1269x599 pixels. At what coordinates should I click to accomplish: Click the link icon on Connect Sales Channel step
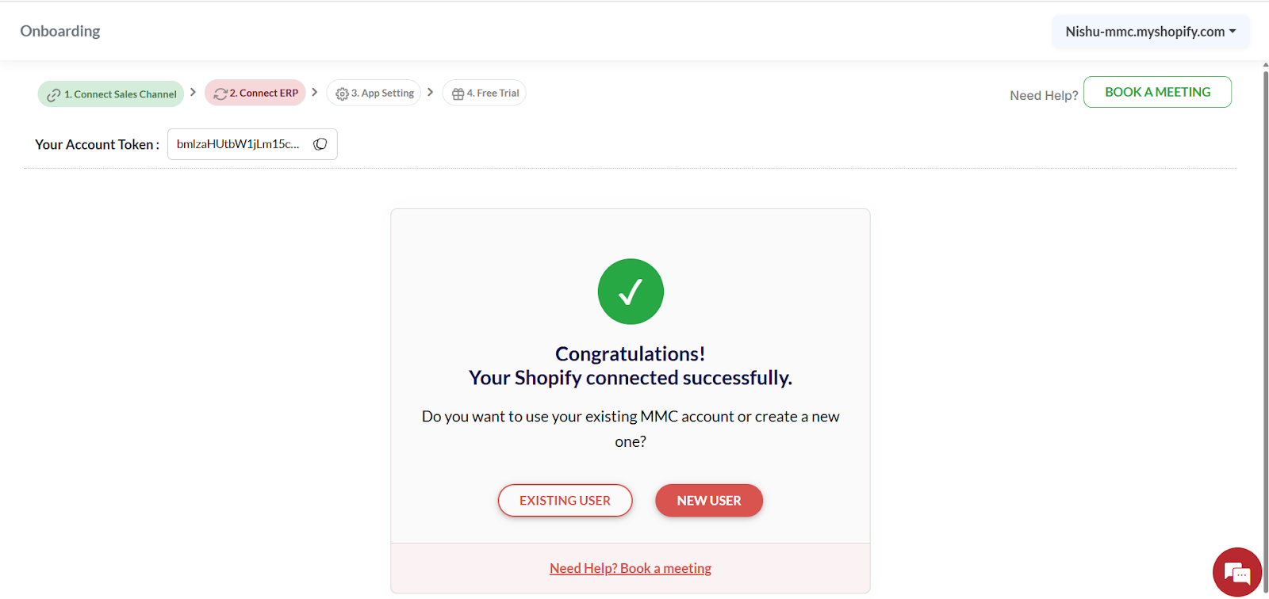(54, 93)
